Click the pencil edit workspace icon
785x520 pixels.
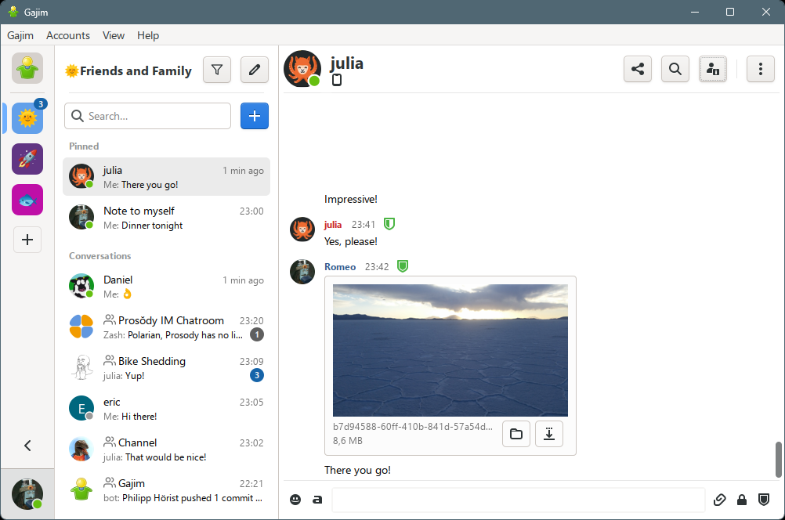tap(254, 70)
